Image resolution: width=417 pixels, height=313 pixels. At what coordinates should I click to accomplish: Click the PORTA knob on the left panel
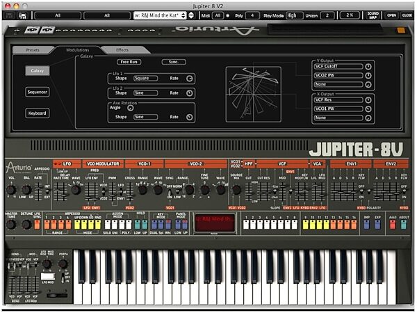(x=63, y=264)
